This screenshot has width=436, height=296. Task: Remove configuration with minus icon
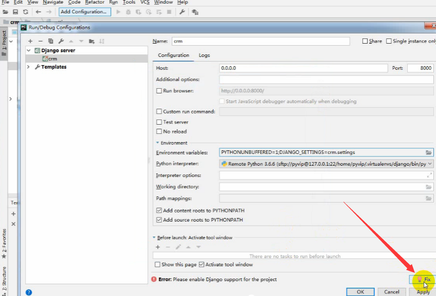pos(41,41)
